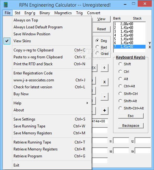This screenshot has width=154, height=170.
Task: Click Buy Now menu item
Action: [x=47, y=94]
